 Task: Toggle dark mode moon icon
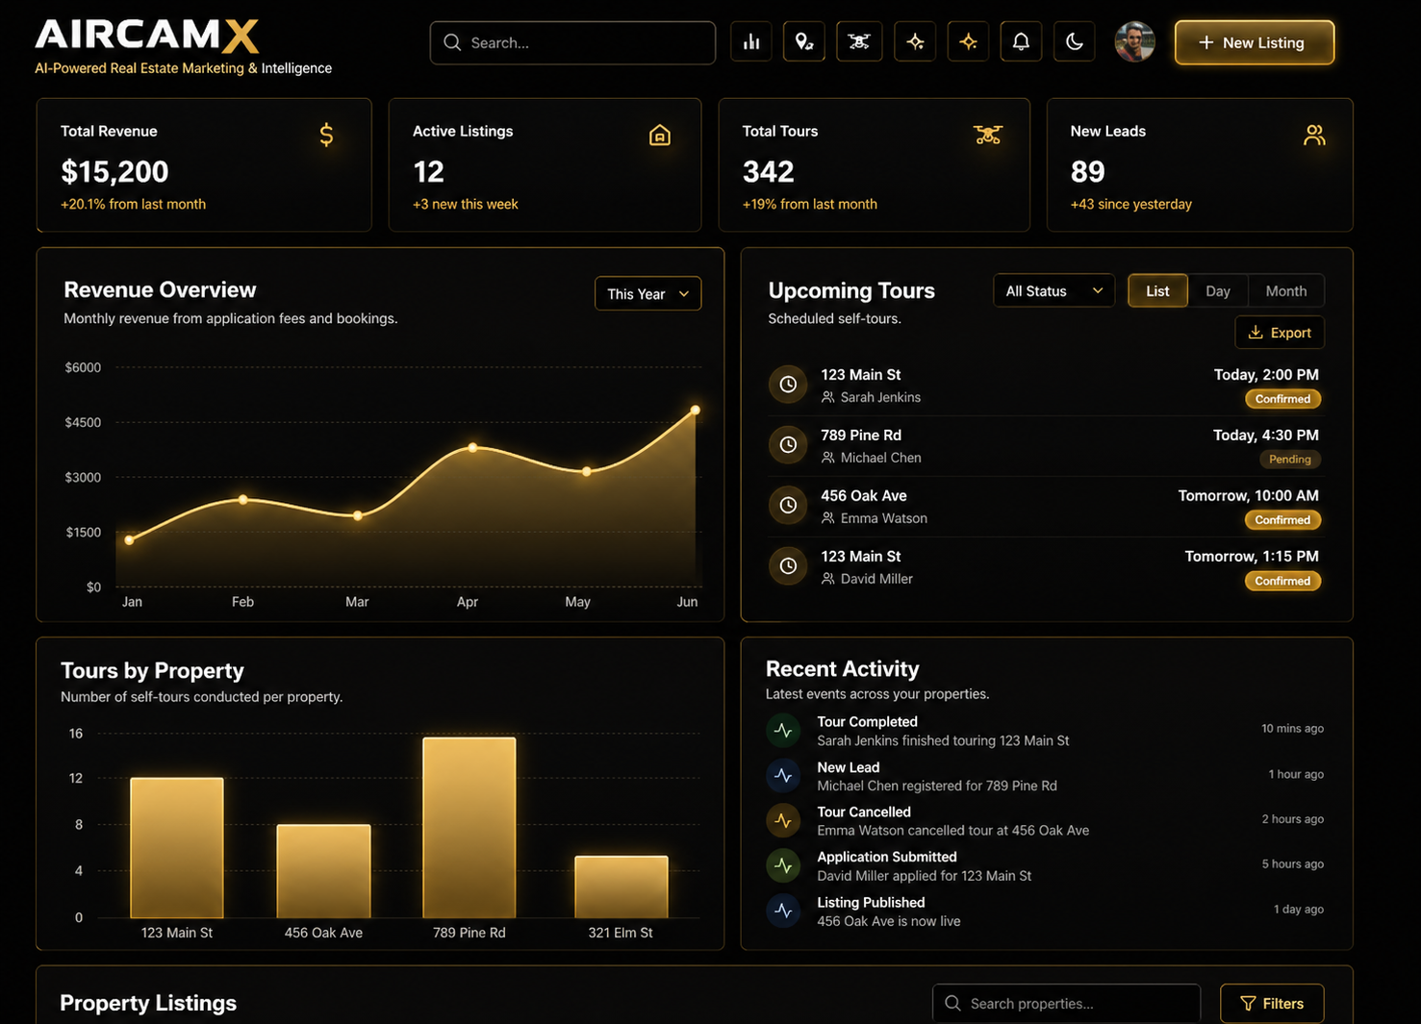click(x=1075, y=42)
